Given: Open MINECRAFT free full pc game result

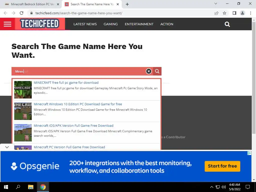Looking at the screenshot, I should click(x=66, y=82).
